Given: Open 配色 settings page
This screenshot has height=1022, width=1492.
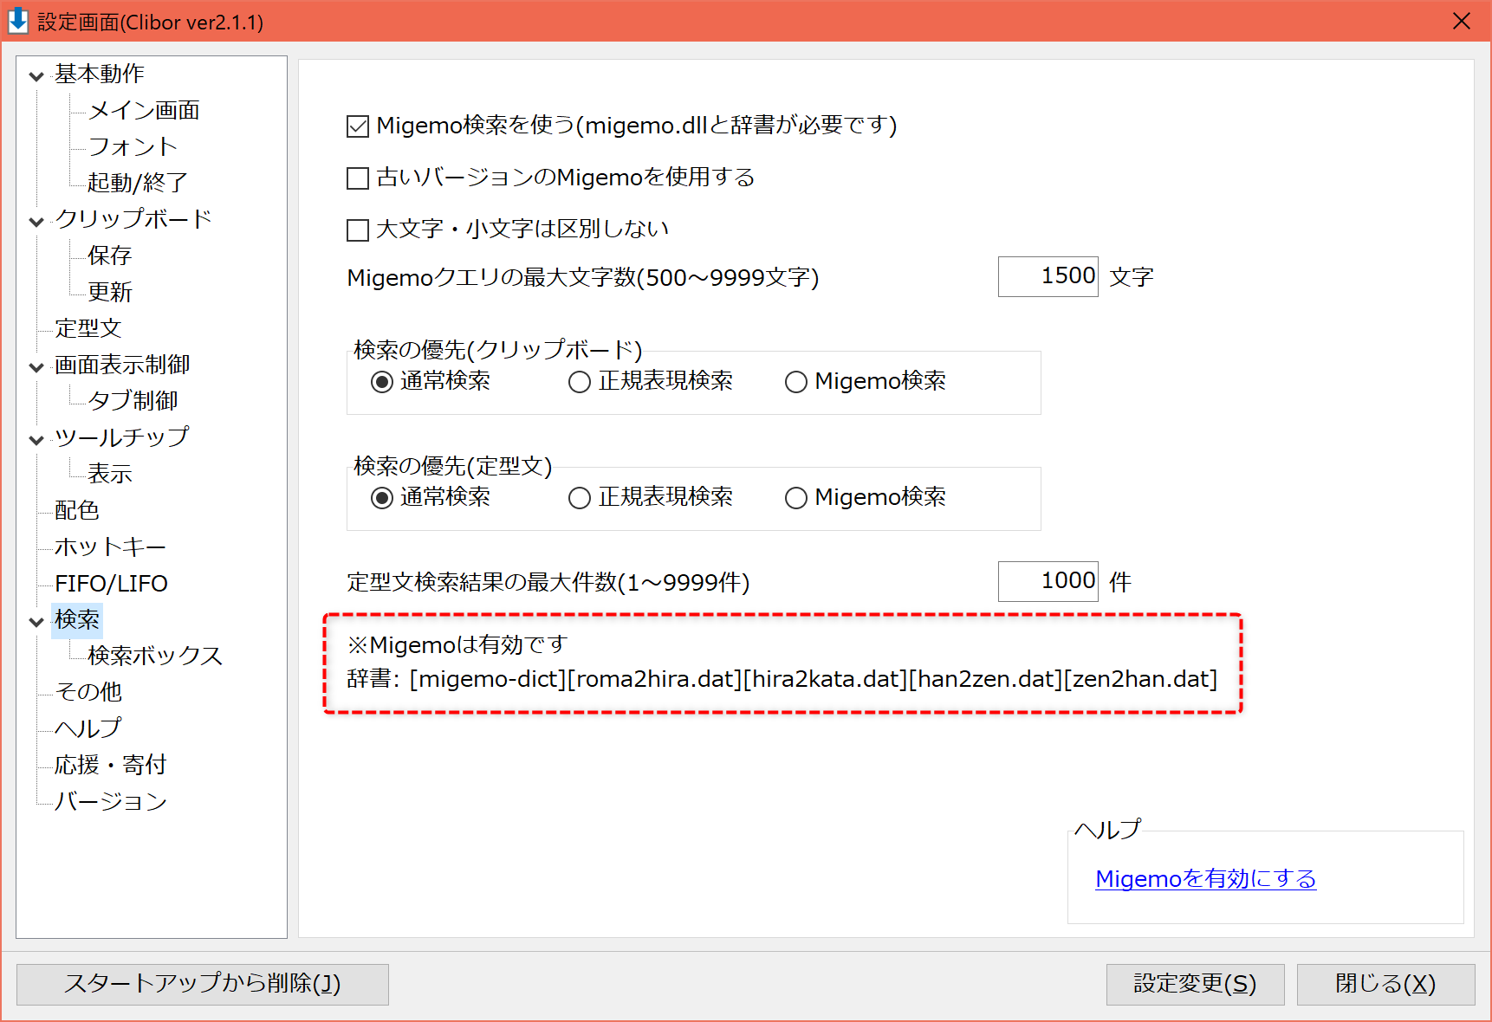Looking at the screenshot, I should coord(77,510).
